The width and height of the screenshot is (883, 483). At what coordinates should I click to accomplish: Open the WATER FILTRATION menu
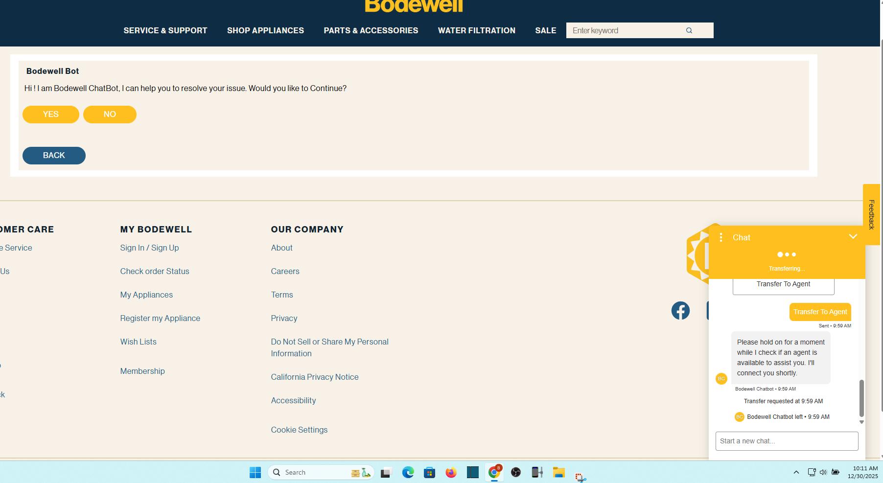[x=477, y=30]
